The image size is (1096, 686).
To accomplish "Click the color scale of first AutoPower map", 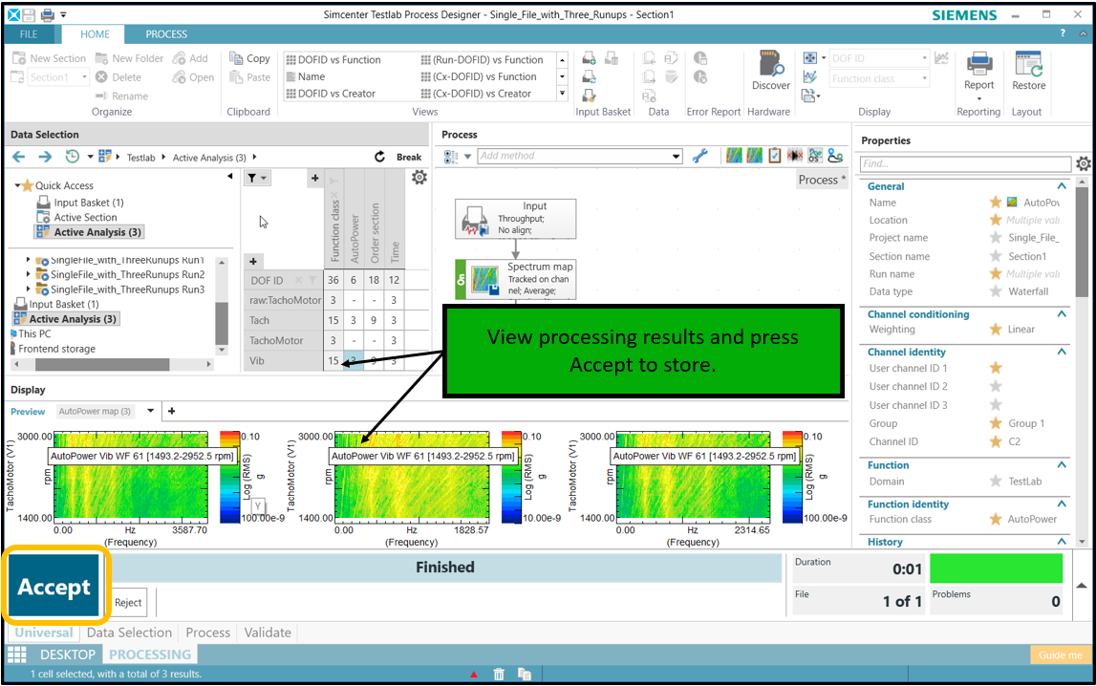I will point(229,475).
